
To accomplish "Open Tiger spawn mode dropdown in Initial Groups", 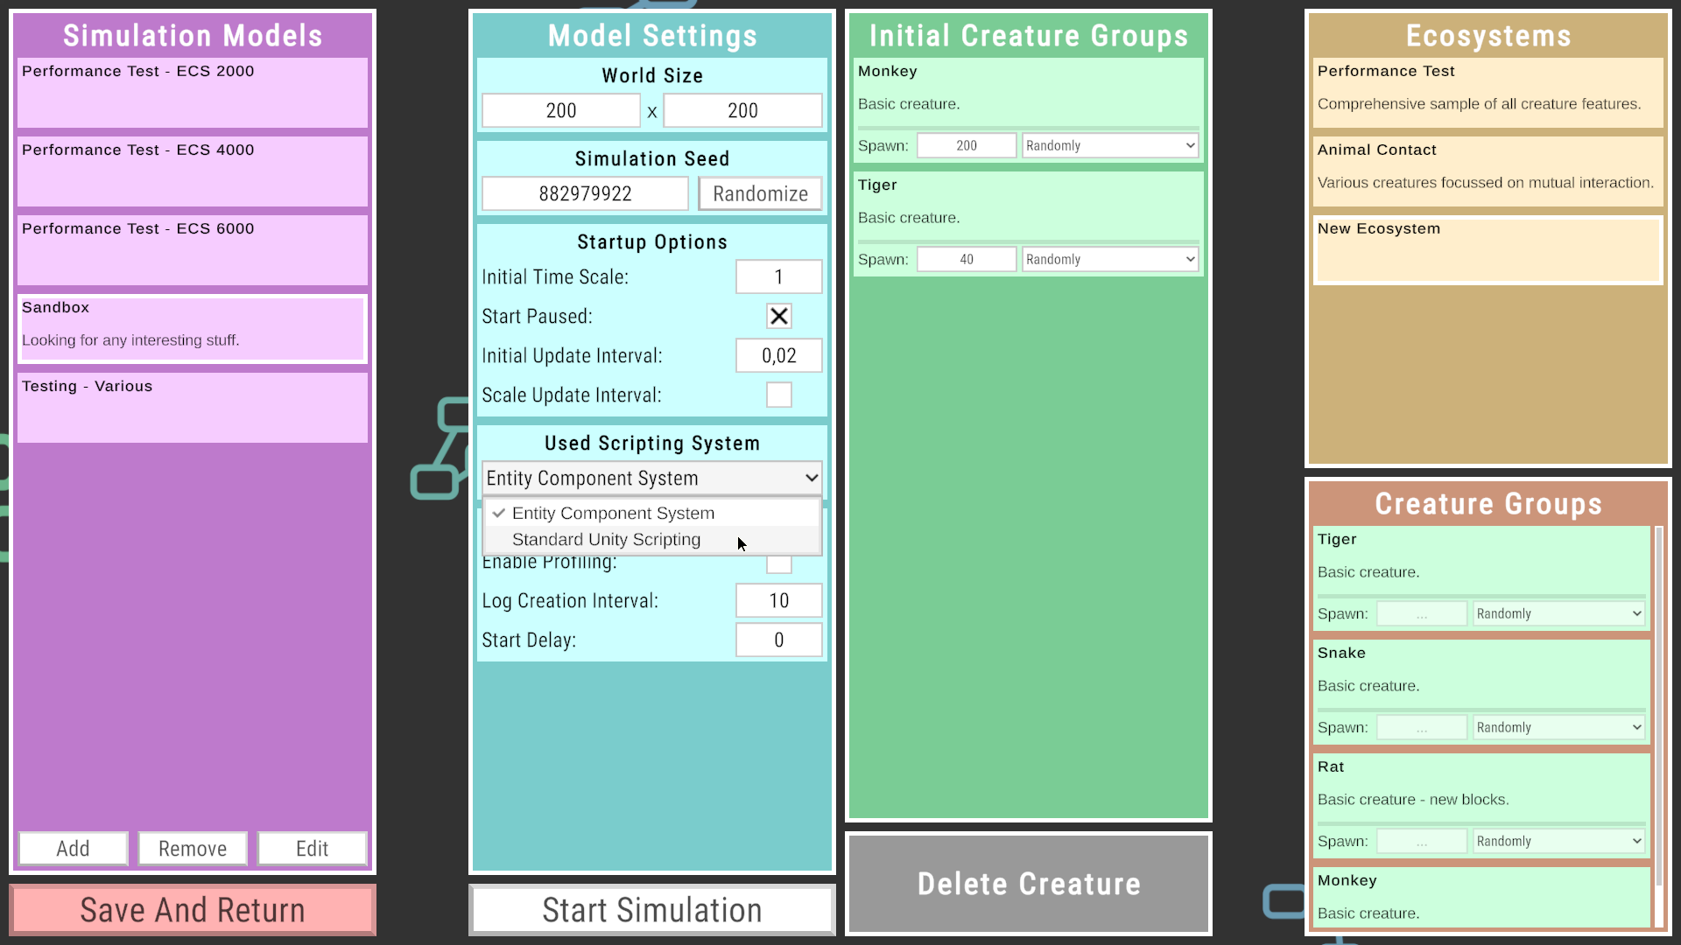I will tap(1109, 259).
